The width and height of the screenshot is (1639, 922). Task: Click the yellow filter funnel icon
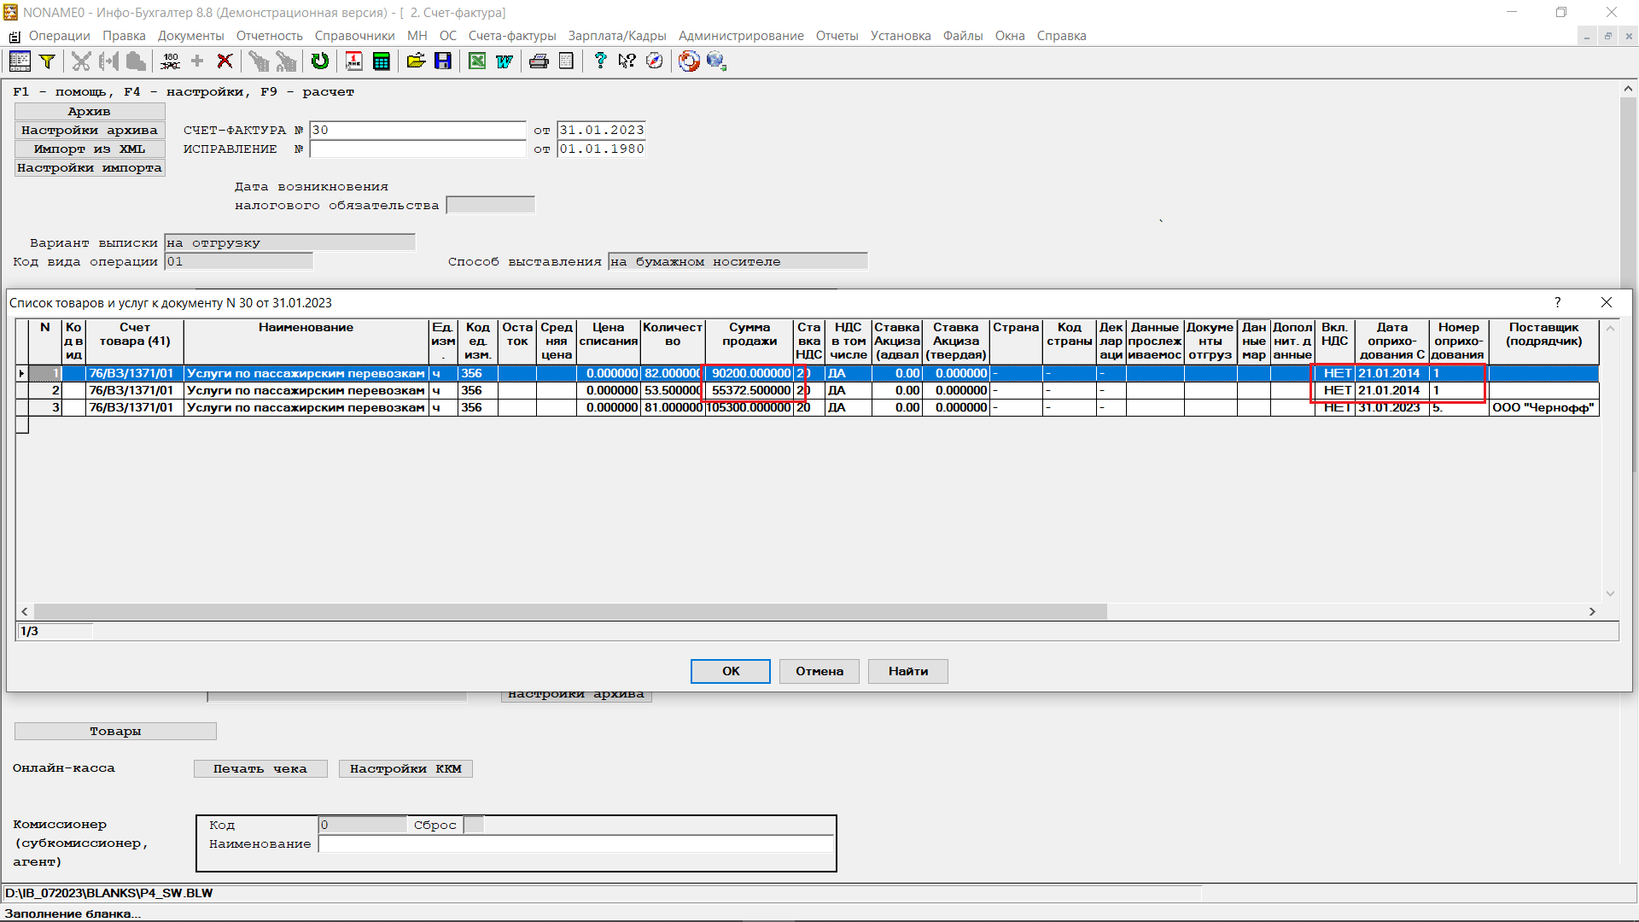[x=48, y=61]
